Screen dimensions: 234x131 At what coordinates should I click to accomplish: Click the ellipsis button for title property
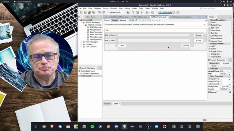pos(230,74)
